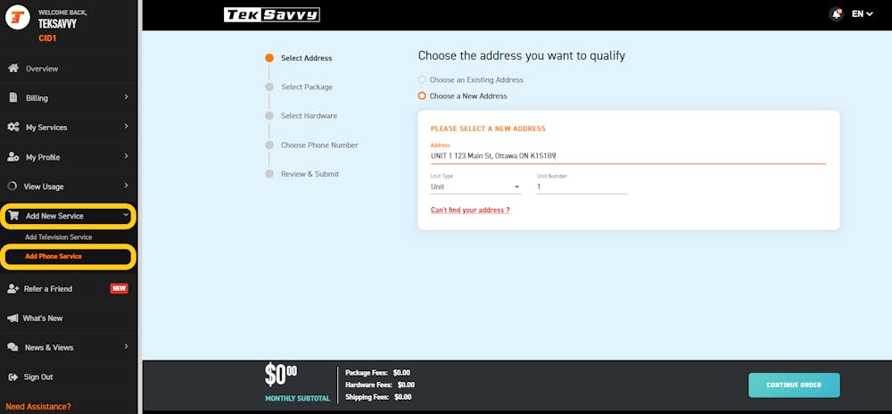Open Add Phone Service
This screenshot has height=414, width=892.
tap(54, 256)
